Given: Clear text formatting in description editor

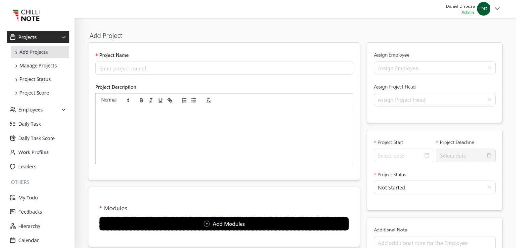Looking at the screenshot, I should click(208, 100).
